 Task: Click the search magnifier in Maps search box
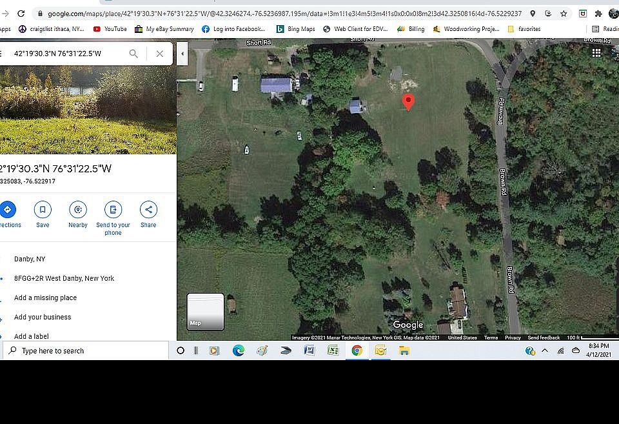coord(133,54)
